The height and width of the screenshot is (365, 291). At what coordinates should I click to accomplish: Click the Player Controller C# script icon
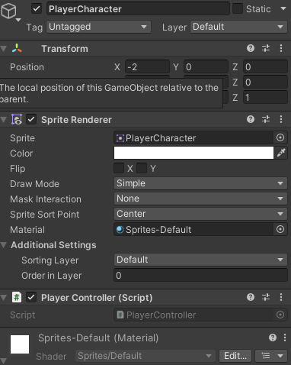tap(17, 297)
